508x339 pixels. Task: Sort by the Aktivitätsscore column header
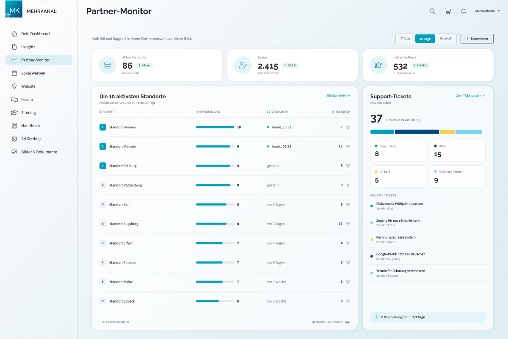point(208,112)
